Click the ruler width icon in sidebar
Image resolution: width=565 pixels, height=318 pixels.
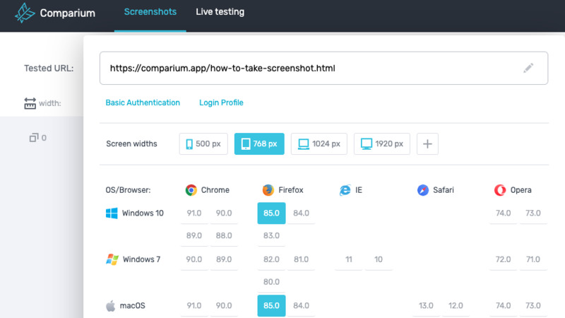coord(30,103)
